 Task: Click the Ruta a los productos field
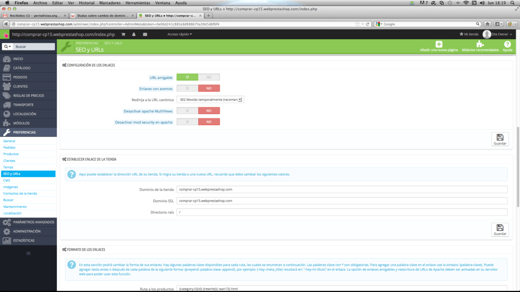[342, 289]
